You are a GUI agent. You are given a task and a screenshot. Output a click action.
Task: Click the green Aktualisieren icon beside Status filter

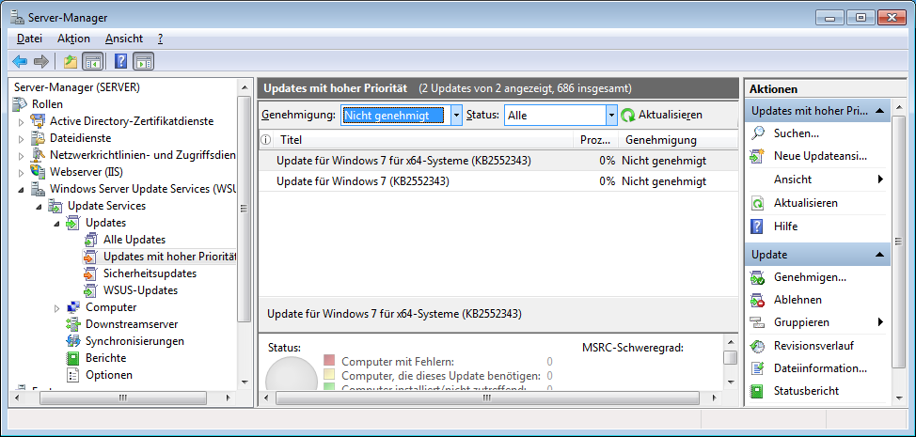(x=628, y=116)
